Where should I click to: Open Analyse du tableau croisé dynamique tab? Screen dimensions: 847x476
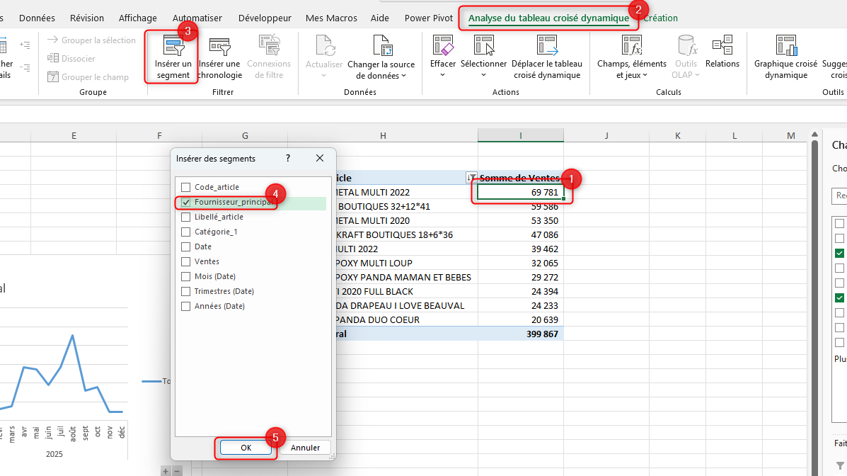click(x=549, y=18)
